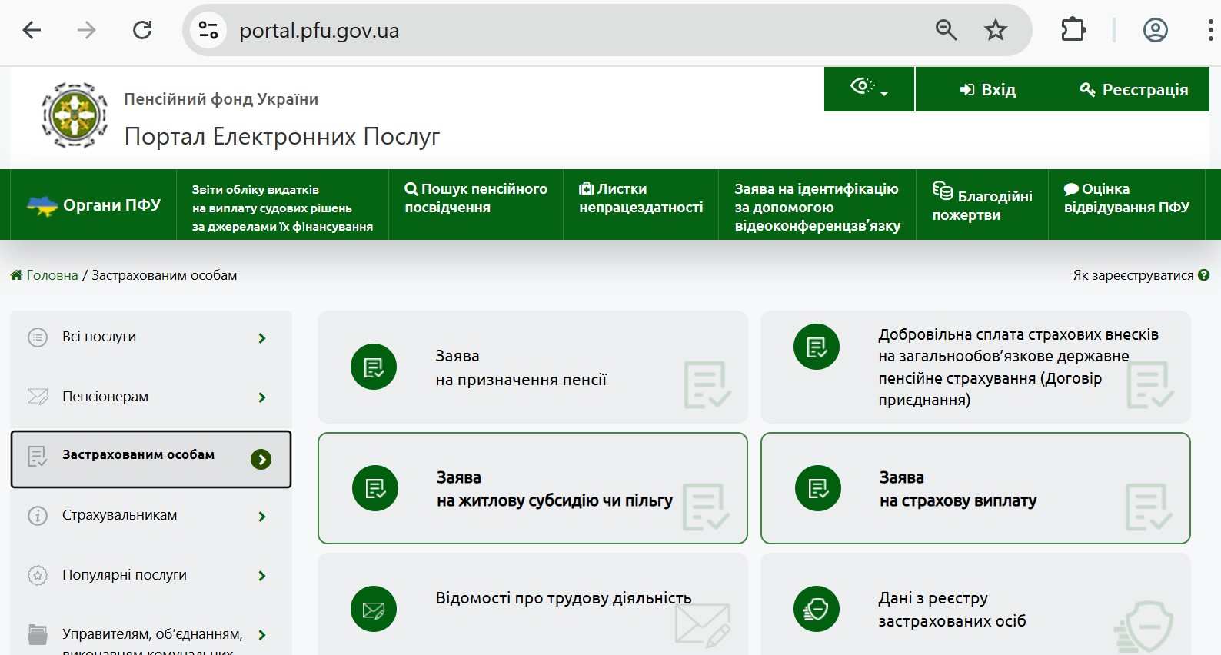This screenshot has width=1221, height=655.
Task: Go back with the browser back arrow
Action: pyautogui.click(x=32, y=31)
